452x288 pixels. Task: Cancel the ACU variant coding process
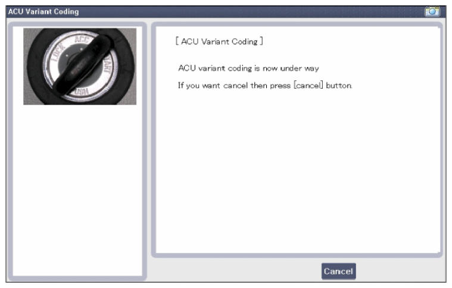(x=338, y=271)
